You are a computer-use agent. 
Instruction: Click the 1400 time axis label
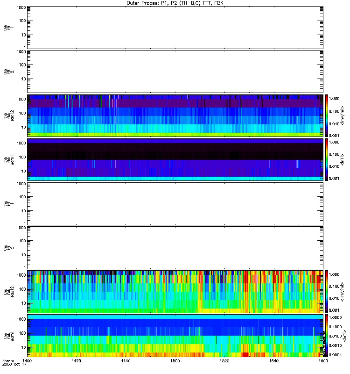click(x=27, y=361)
